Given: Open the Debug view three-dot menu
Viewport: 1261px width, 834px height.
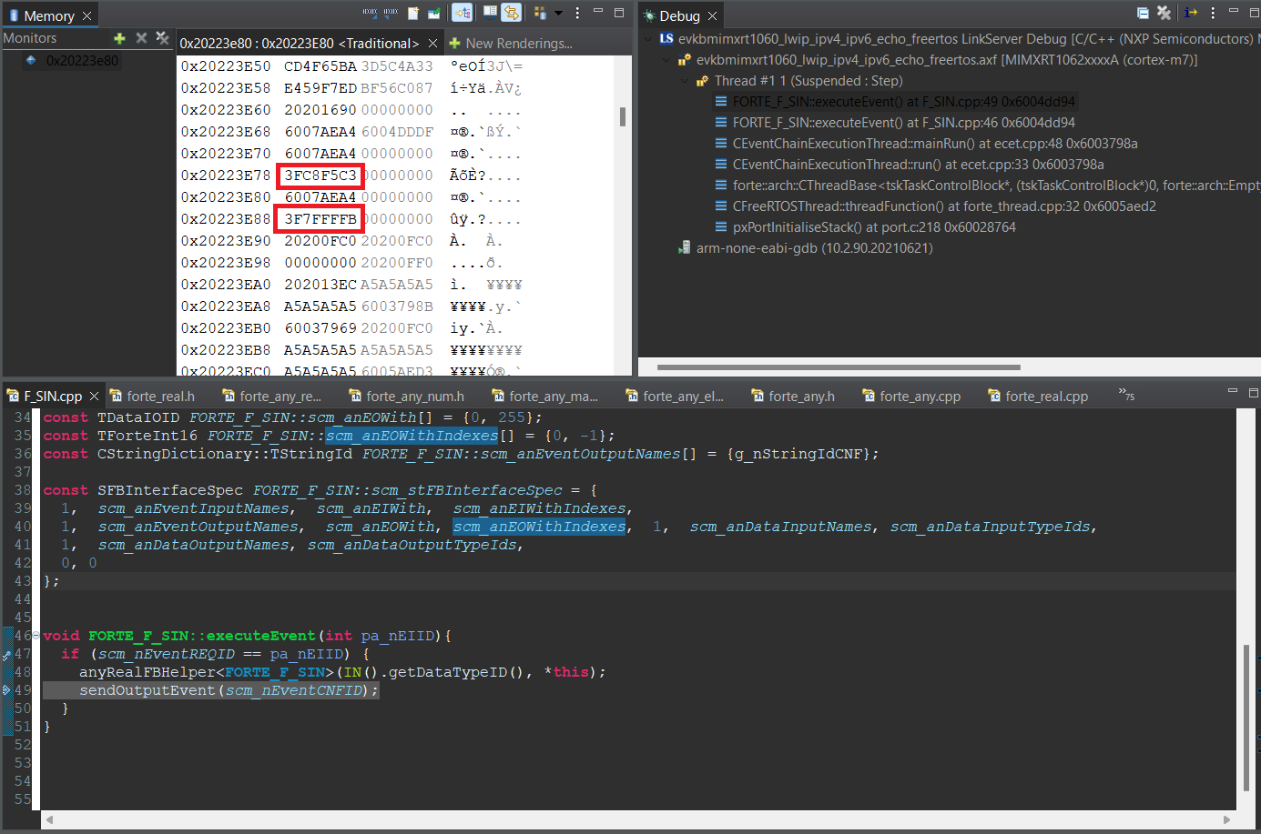Looking at the screenshot, I should tap(1213, 13).
